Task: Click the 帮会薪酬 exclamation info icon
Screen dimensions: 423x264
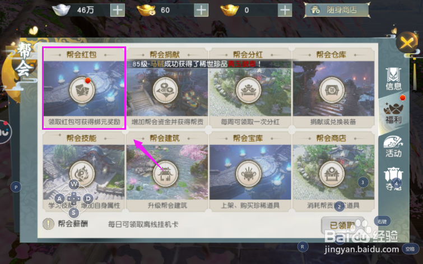Action: (48, 224)
